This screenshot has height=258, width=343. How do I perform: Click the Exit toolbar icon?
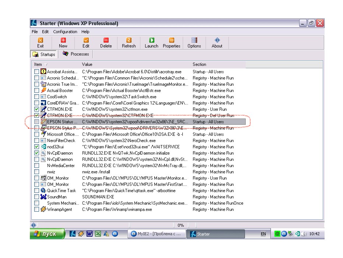[x=41, y=40]
